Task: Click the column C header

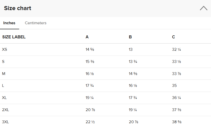Action: 174,37
